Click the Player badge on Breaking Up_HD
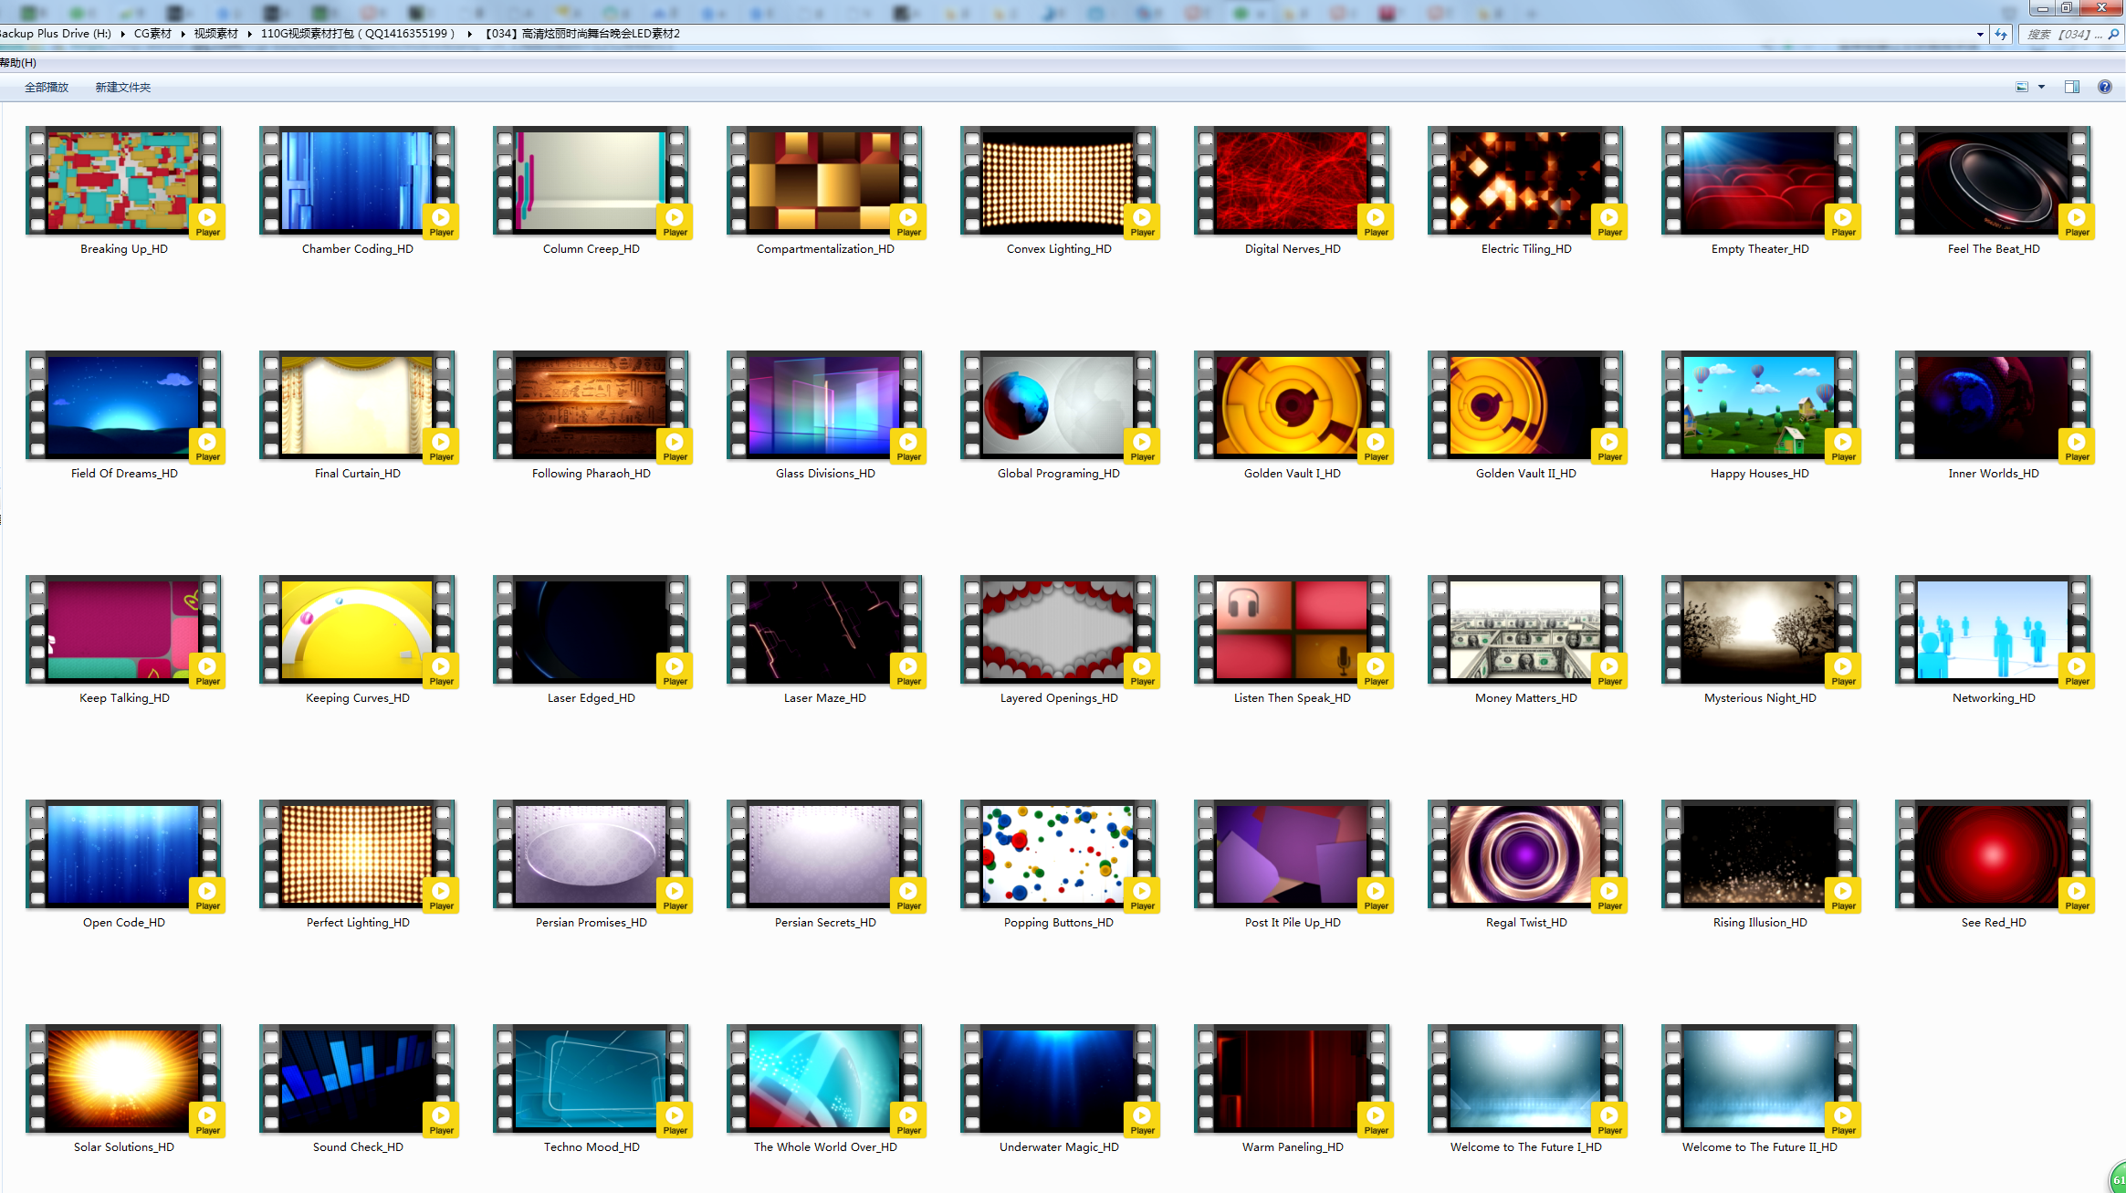 point(207,221)
